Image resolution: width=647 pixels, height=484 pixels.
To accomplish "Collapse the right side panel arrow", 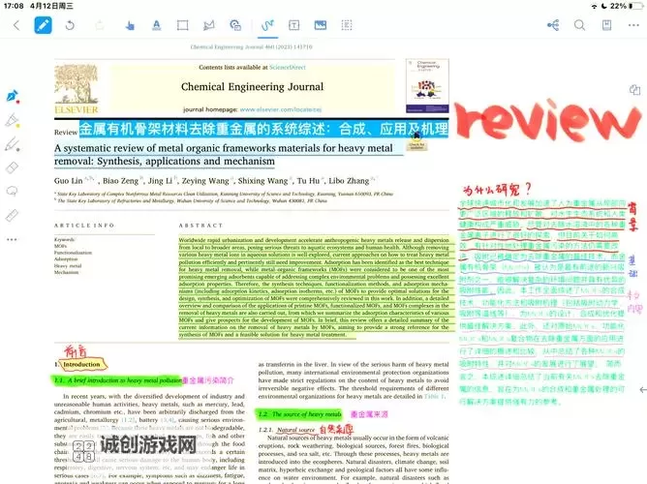I will click(x=642, y=389).
